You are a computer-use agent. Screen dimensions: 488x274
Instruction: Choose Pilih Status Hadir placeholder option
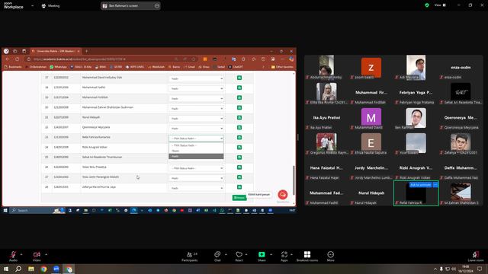[x=196, y=145]
